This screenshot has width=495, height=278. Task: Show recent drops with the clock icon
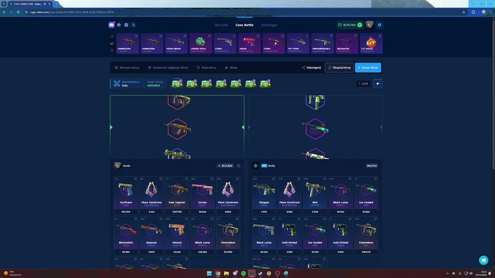[x=112, y=36]
